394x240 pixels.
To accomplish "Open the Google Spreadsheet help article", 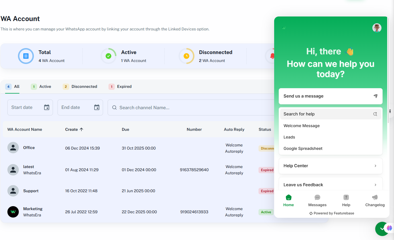I will [x=303, y=148].
